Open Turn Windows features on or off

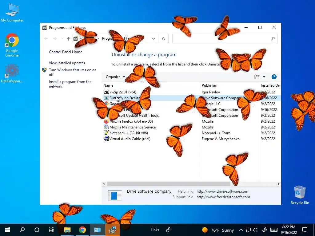coord(72,72)
